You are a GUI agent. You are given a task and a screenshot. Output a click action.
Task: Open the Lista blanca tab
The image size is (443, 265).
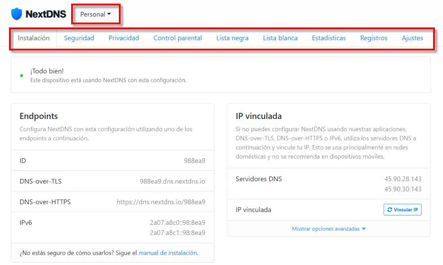tap(280, 38)
